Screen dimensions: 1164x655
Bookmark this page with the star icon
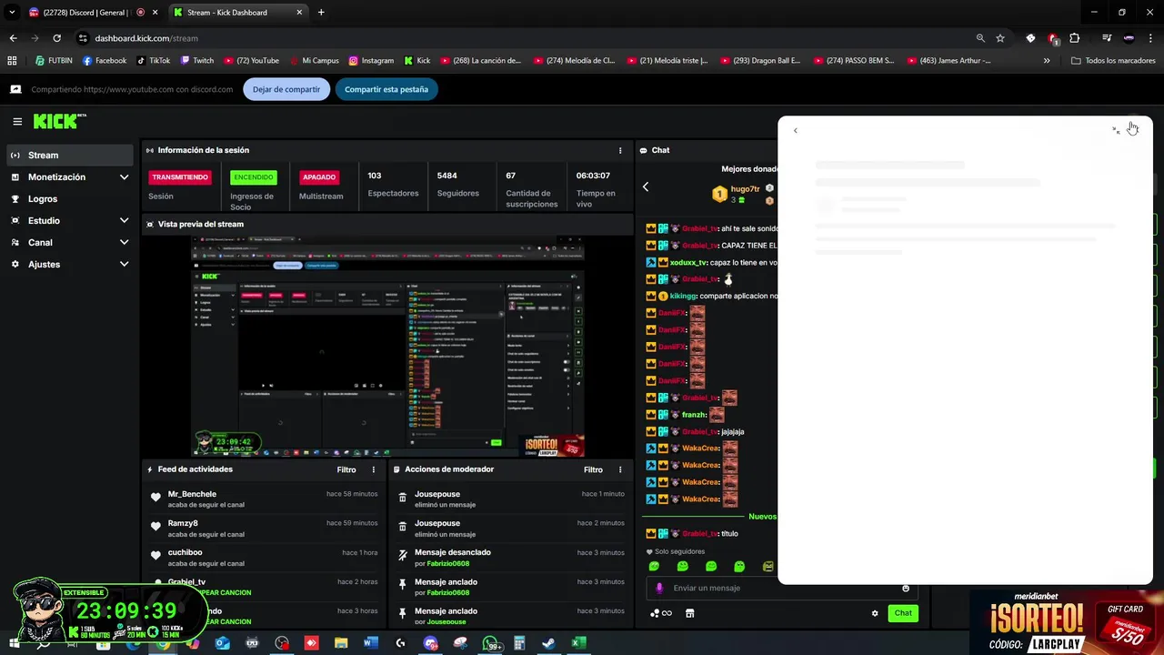(1000, 38)
